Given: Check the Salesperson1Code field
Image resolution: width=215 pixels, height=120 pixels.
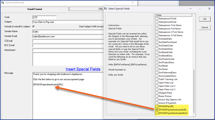Looking at the screenshot, I should coord(157,18).
